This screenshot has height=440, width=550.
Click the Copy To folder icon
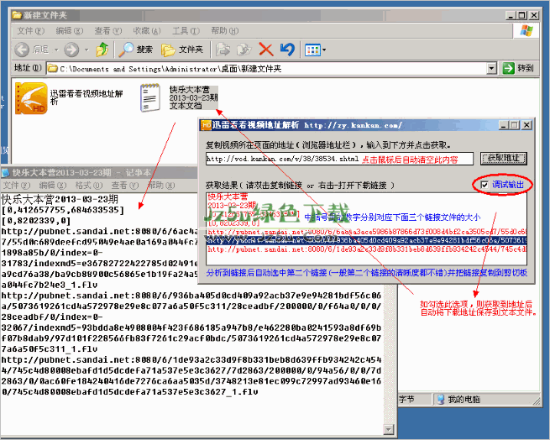244,50
